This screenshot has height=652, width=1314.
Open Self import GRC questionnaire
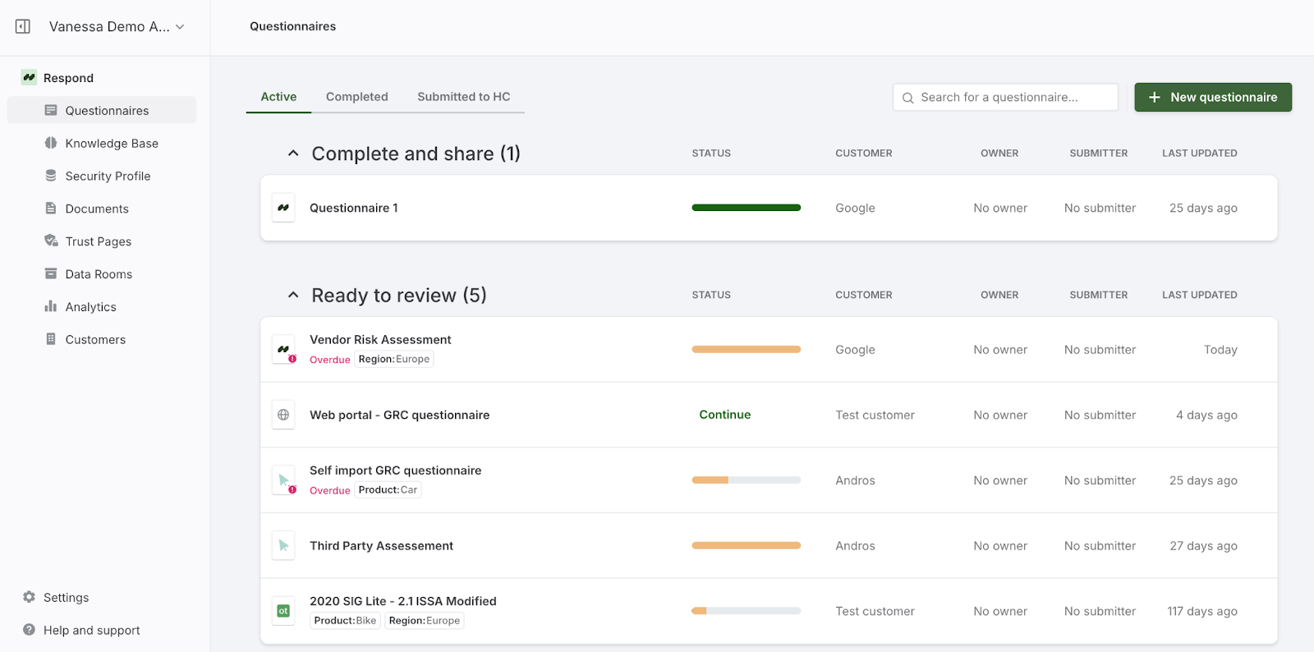(396, 471)
